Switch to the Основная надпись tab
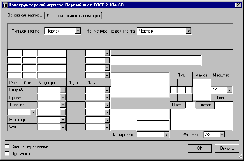The width and height of the screenshot is (244, 161). [25, 15]
